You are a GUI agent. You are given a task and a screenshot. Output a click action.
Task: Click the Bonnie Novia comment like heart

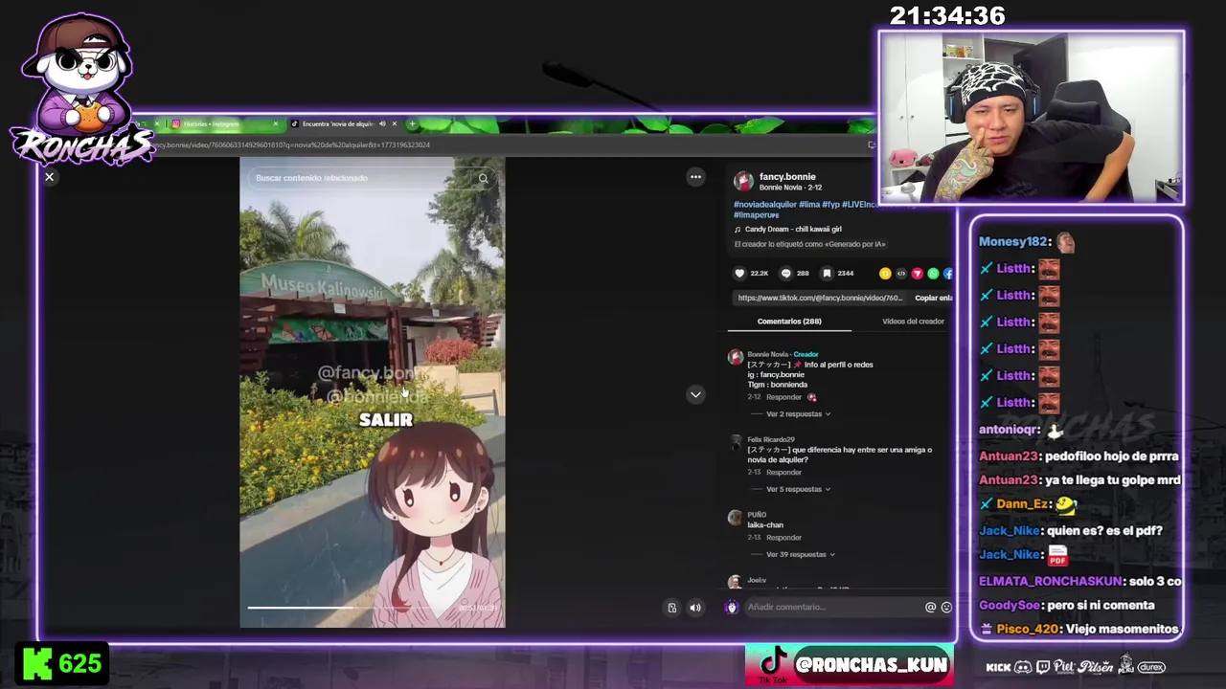[812, 397]
